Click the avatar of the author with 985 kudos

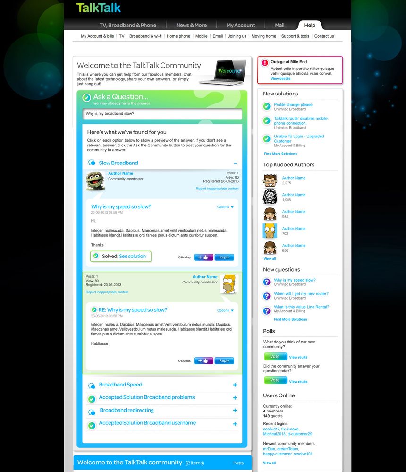[x=270, y=214]
